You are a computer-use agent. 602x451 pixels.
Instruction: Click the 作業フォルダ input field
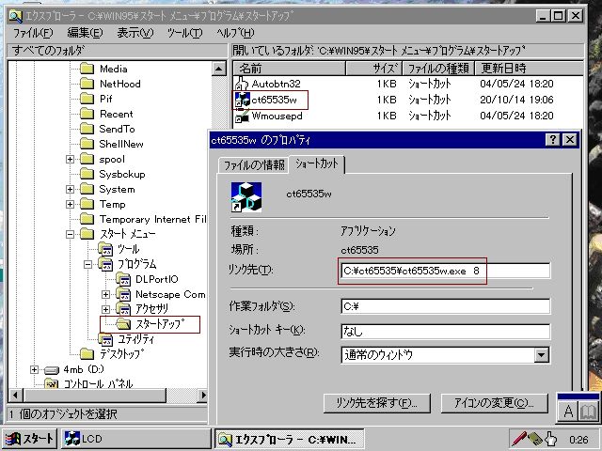[445, 306]
